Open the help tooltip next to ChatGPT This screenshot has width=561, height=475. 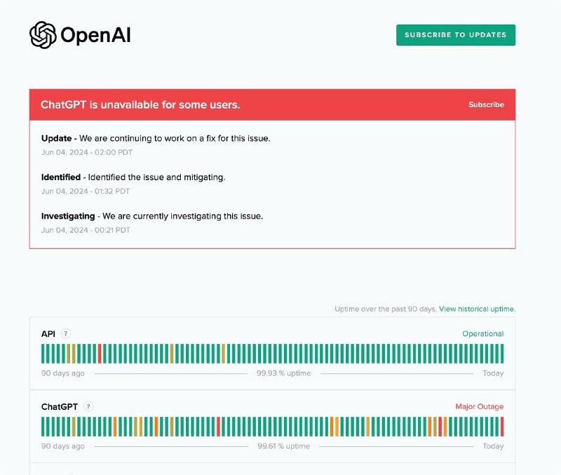point(88,406)
